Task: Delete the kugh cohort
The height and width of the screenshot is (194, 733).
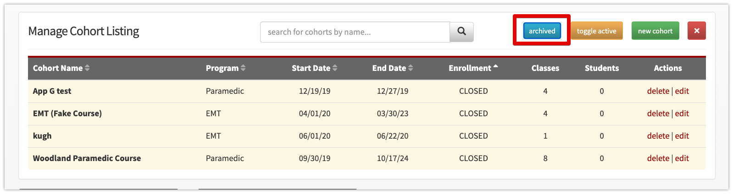Action: [658, 136]
